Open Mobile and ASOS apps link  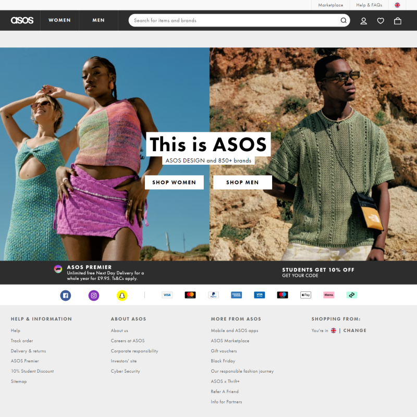(x=235, y=330)
